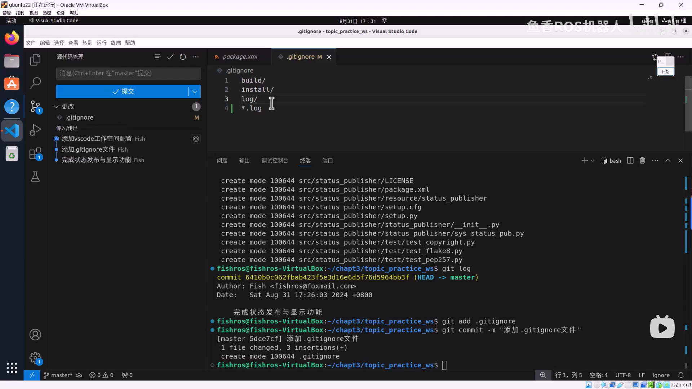Open the Search view icon

35,82
